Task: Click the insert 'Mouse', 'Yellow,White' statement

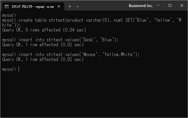Action: (71, 54)
